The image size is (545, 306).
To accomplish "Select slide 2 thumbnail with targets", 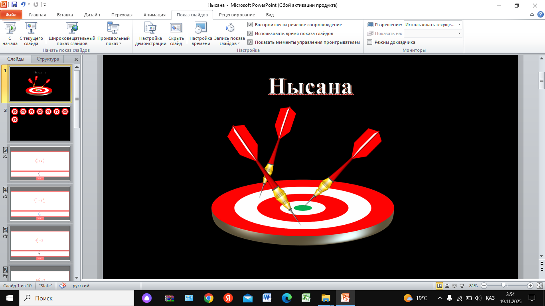I will click(x=40, y=124).
